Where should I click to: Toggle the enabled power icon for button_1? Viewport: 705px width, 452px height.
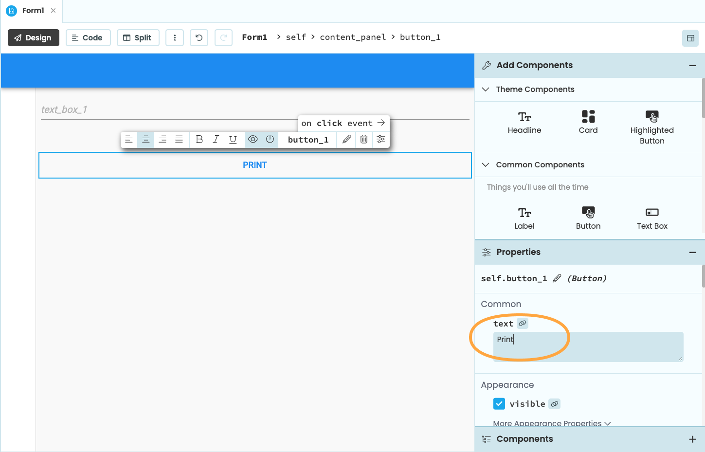pyautogui.click(x=270, y=139)
